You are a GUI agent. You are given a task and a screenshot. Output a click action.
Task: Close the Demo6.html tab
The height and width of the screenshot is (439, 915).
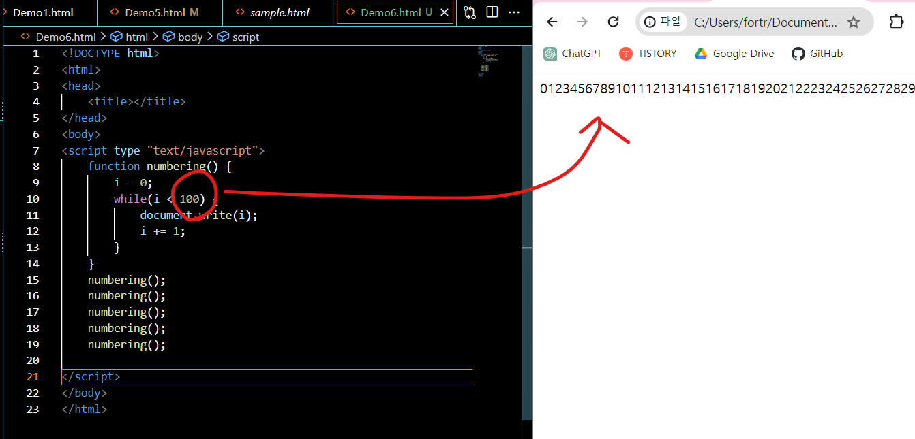pyautogui.click(x=445, y=12)
